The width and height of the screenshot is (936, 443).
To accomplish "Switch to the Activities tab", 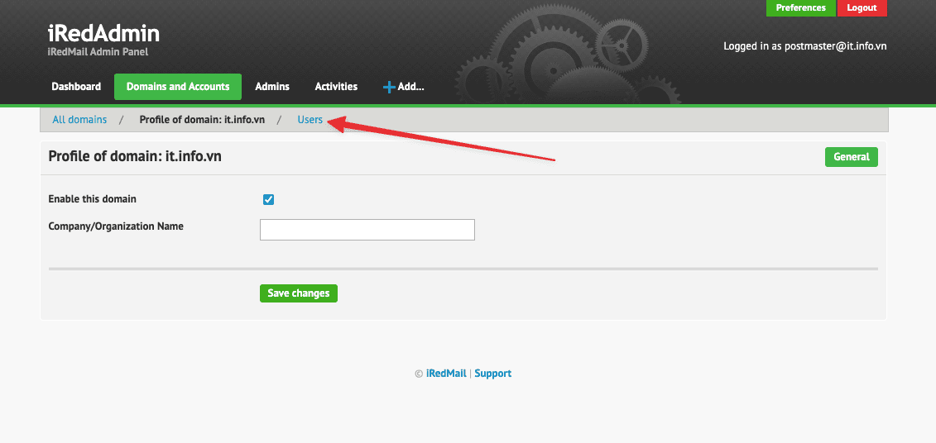I will pyautogui.click(x=336, y=87).
